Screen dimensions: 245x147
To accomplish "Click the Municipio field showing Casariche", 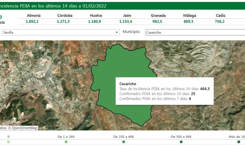I will coord(195,32).
